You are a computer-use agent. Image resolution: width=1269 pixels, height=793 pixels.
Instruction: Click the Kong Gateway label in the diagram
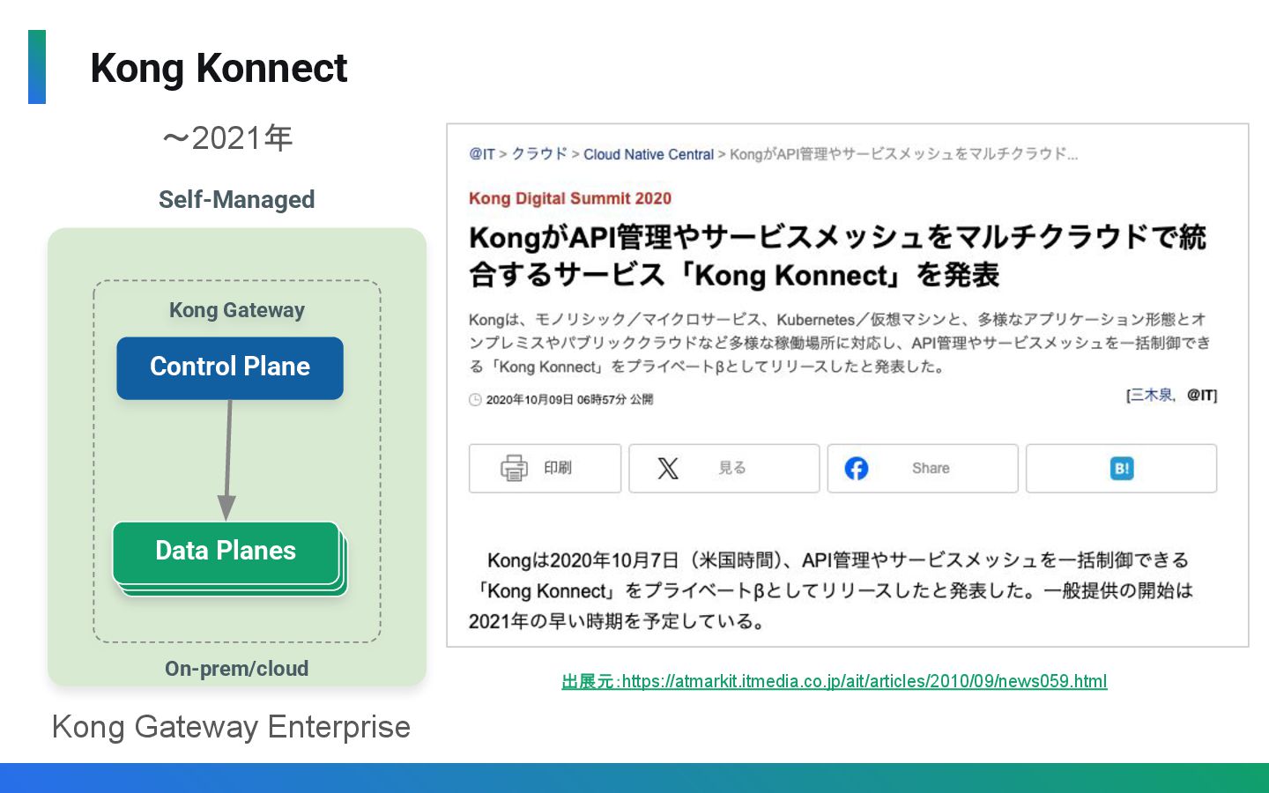click(x=236, y=310)
